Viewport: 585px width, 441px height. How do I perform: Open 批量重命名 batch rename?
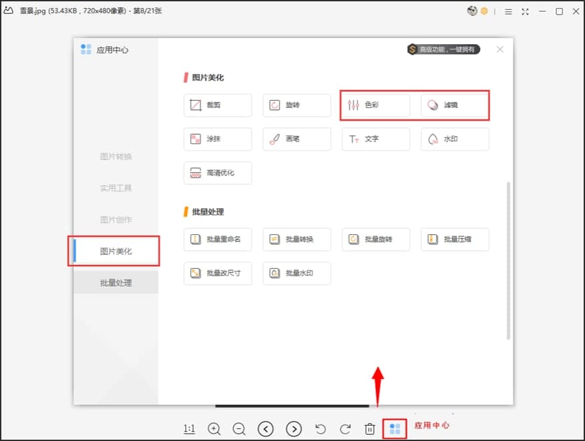(218, 240)
